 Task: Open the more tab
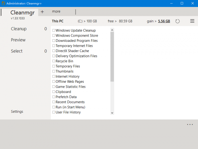56,12
